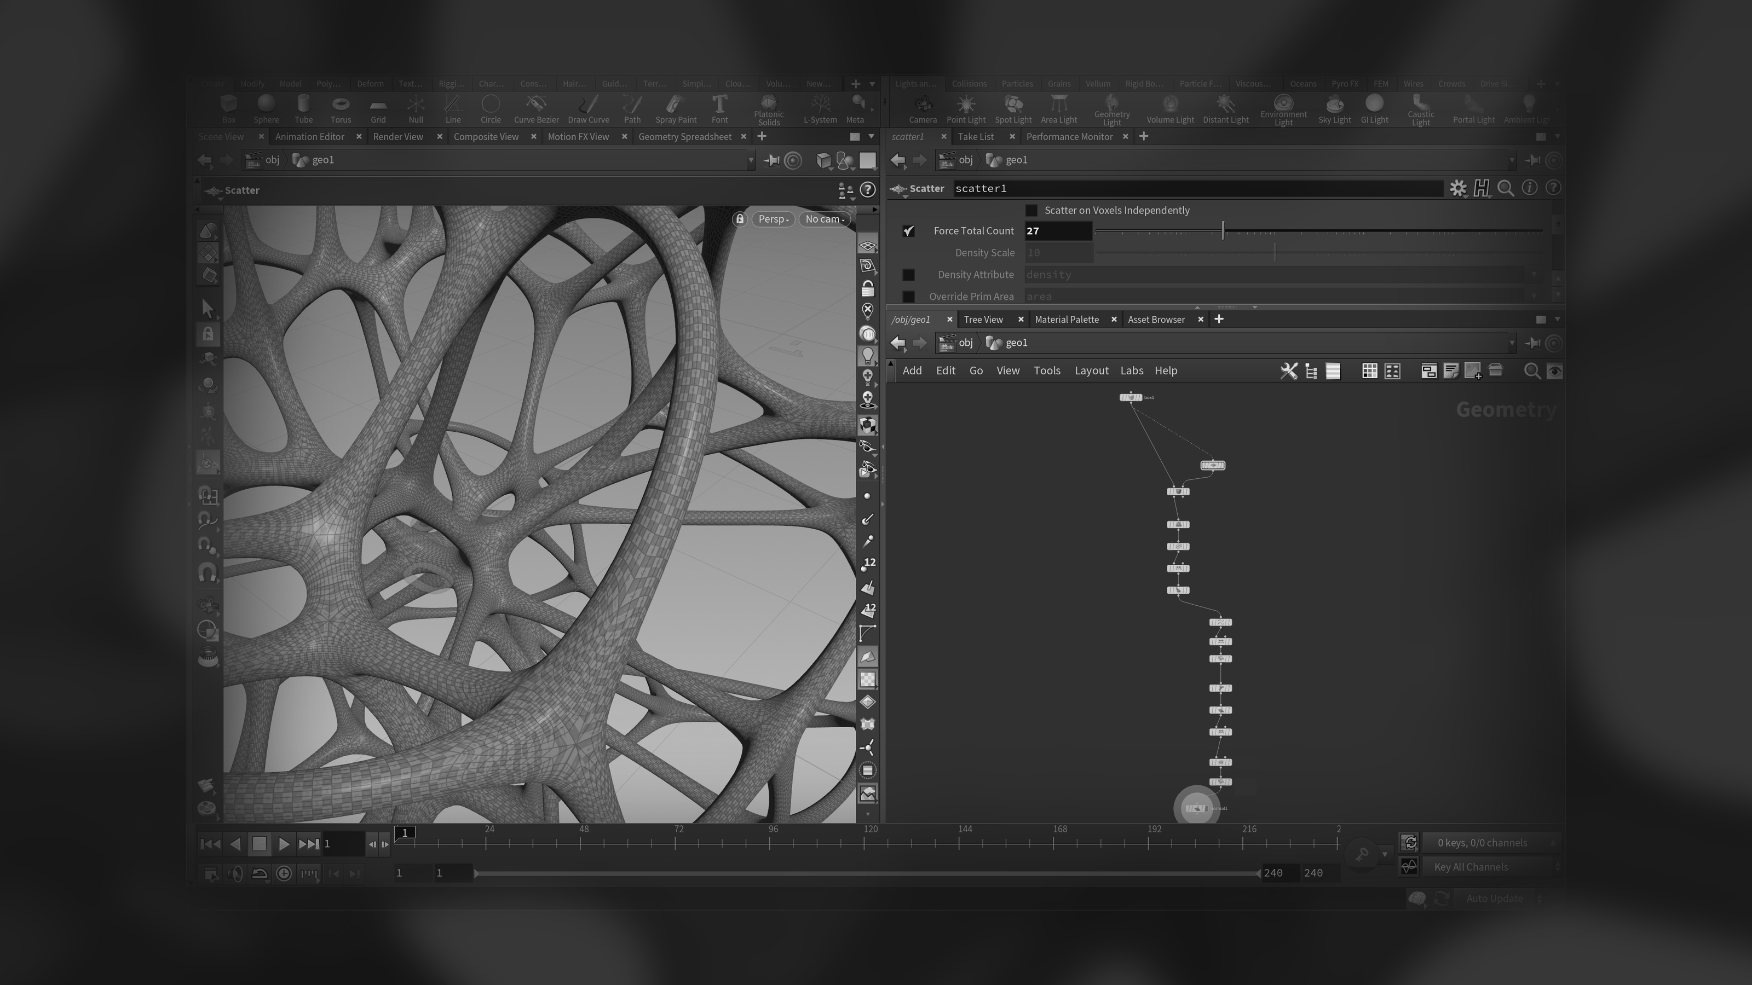Click the Auto Update button
The height and width of the screenshot is (985, 1752).
click(1494, 898)
